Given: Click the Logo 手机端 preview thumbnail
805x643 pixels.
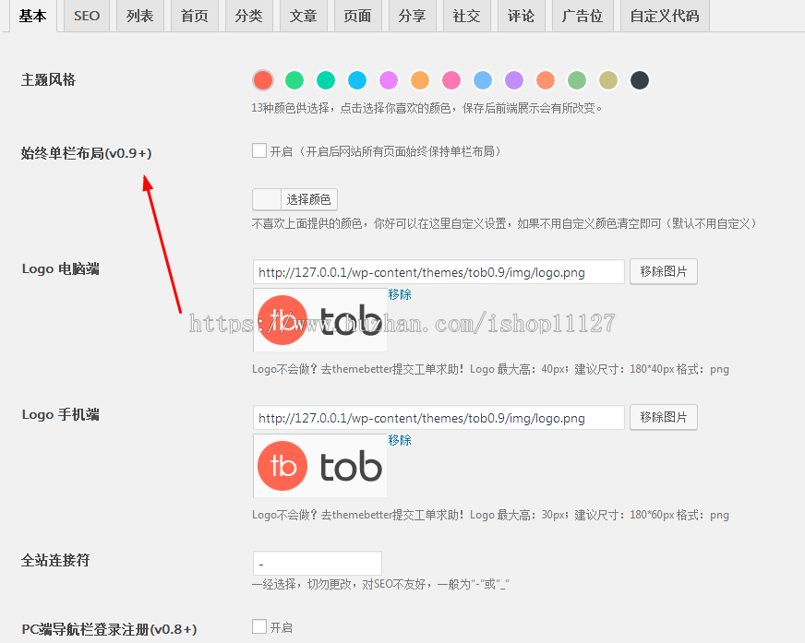Looking at the screenshot, I should click(319, 466).
